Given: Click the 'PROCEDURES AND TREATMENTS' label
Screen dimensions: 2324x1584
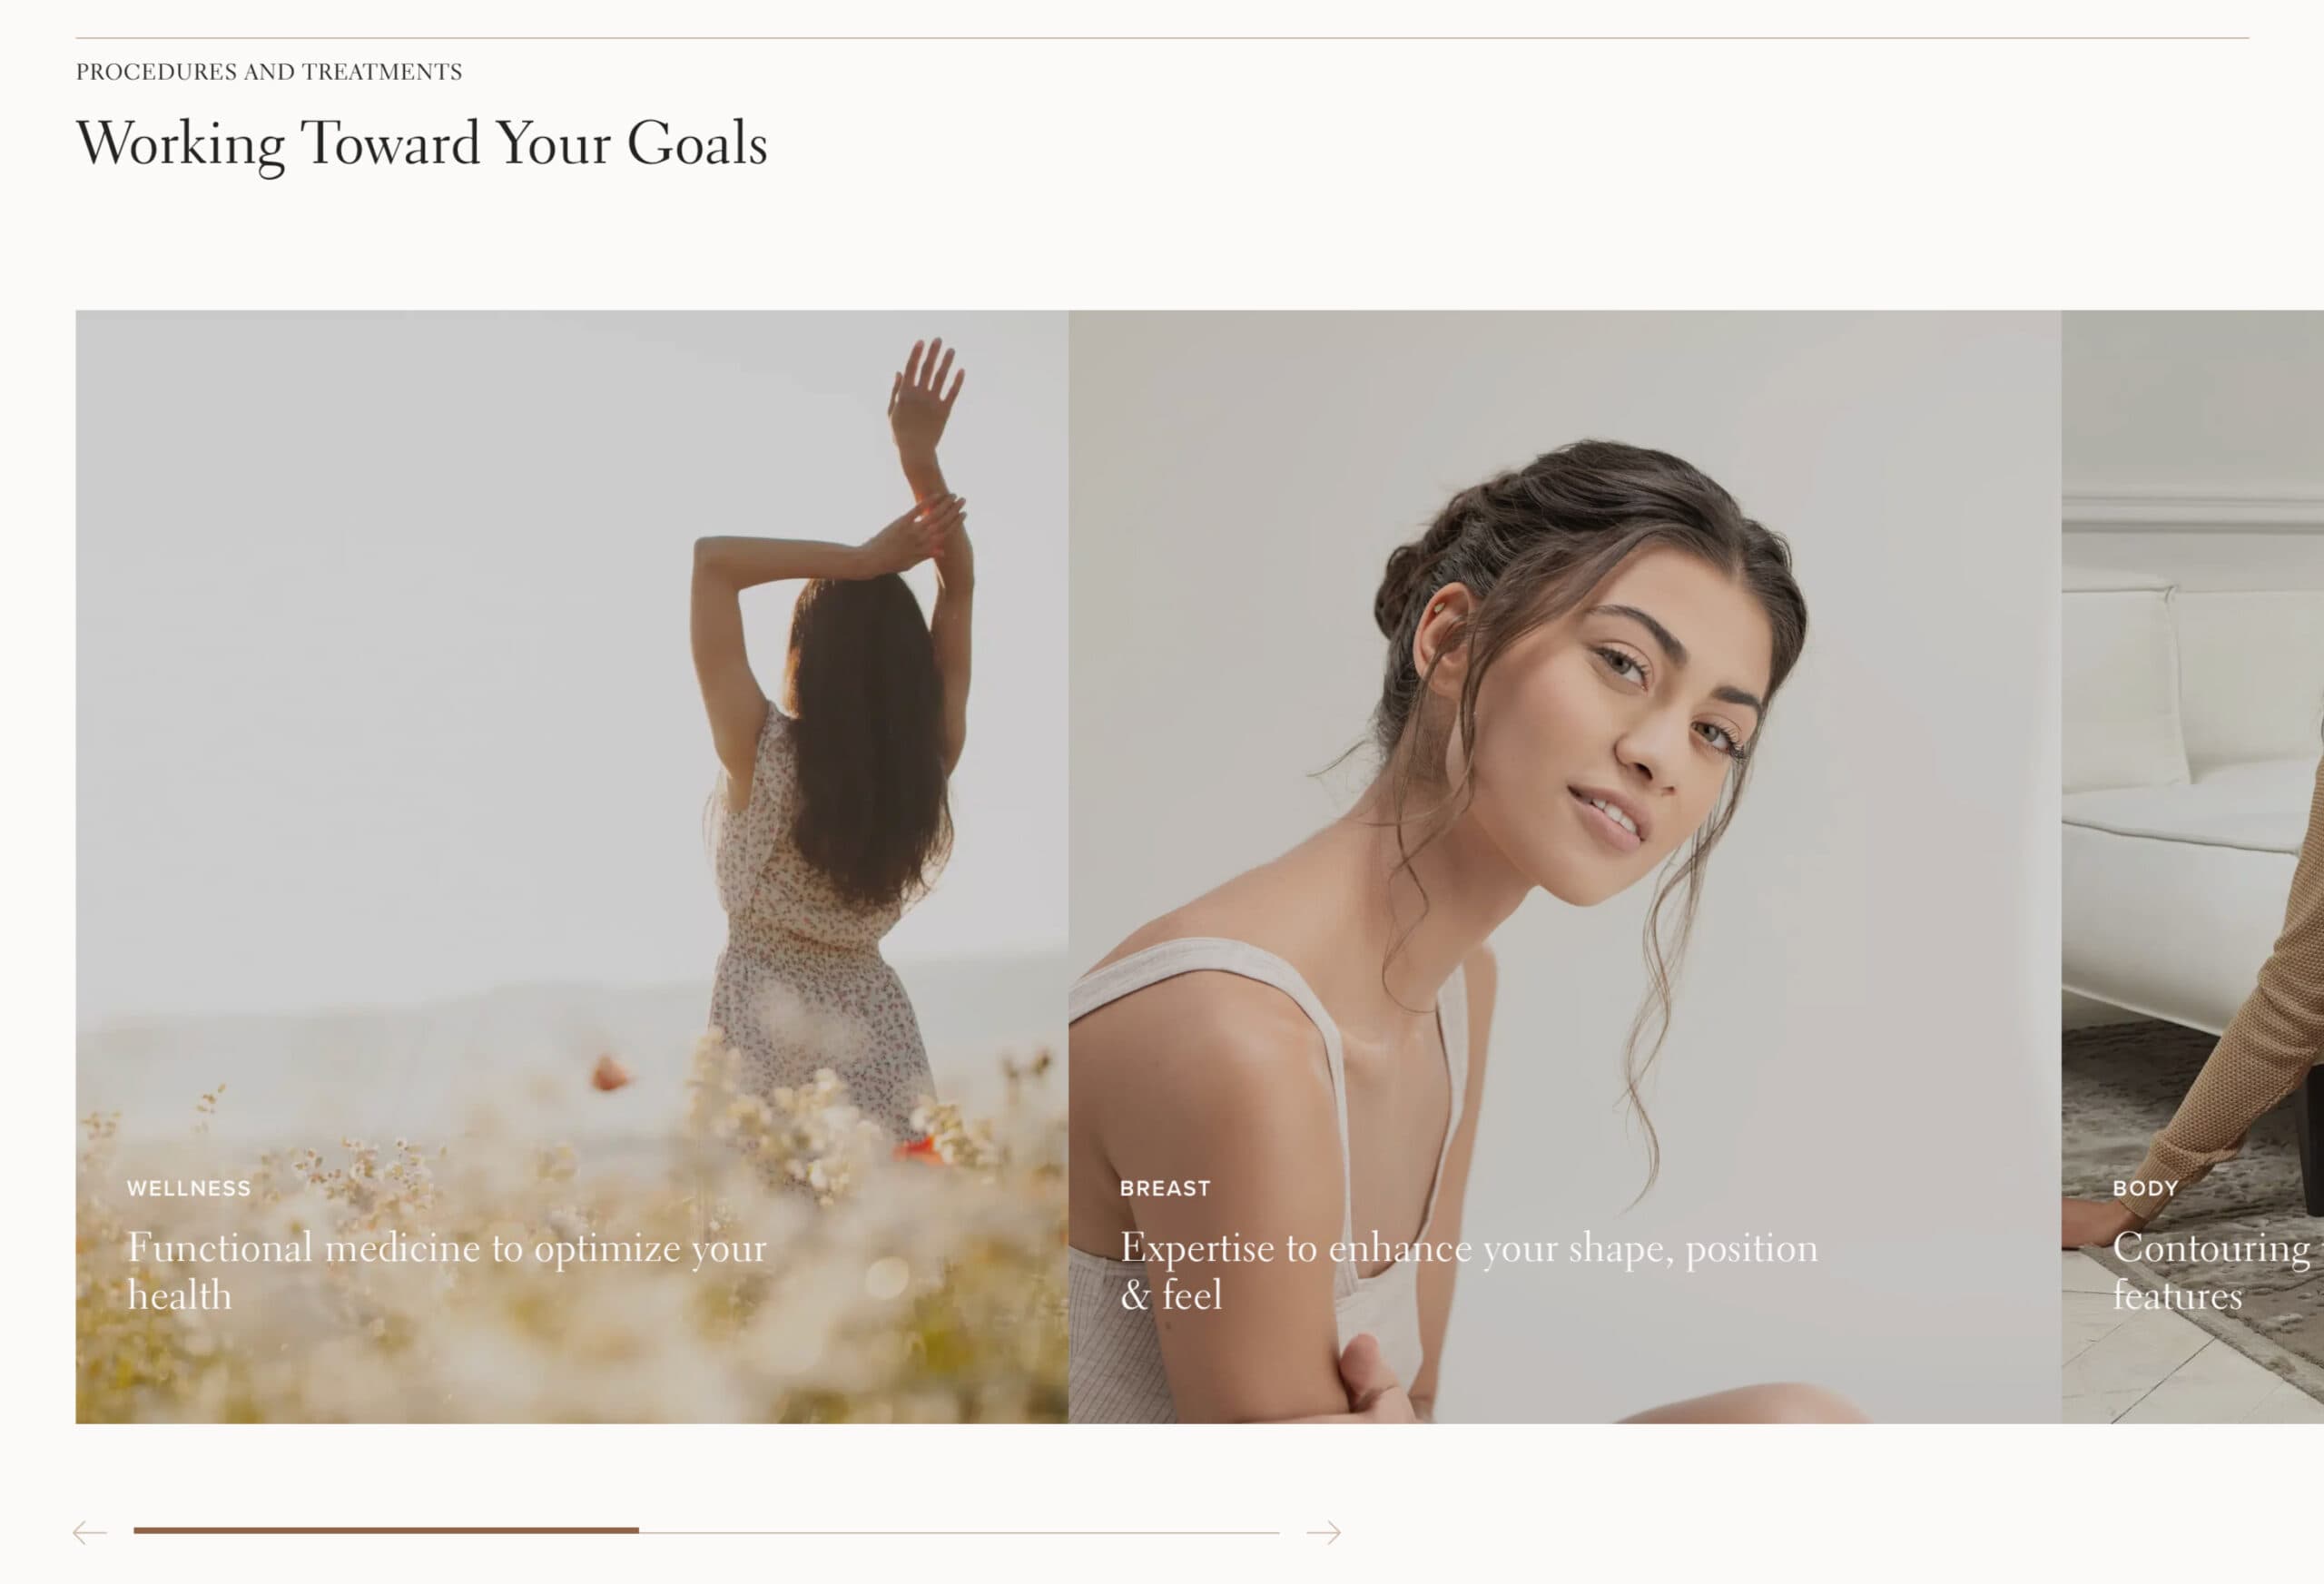Looking at the screenshot, I should pyautogui.click(x=269, y=72).
